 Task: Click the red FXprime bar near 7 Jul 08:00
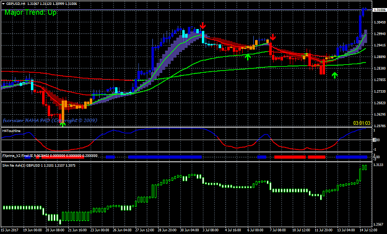coord(290,157)
